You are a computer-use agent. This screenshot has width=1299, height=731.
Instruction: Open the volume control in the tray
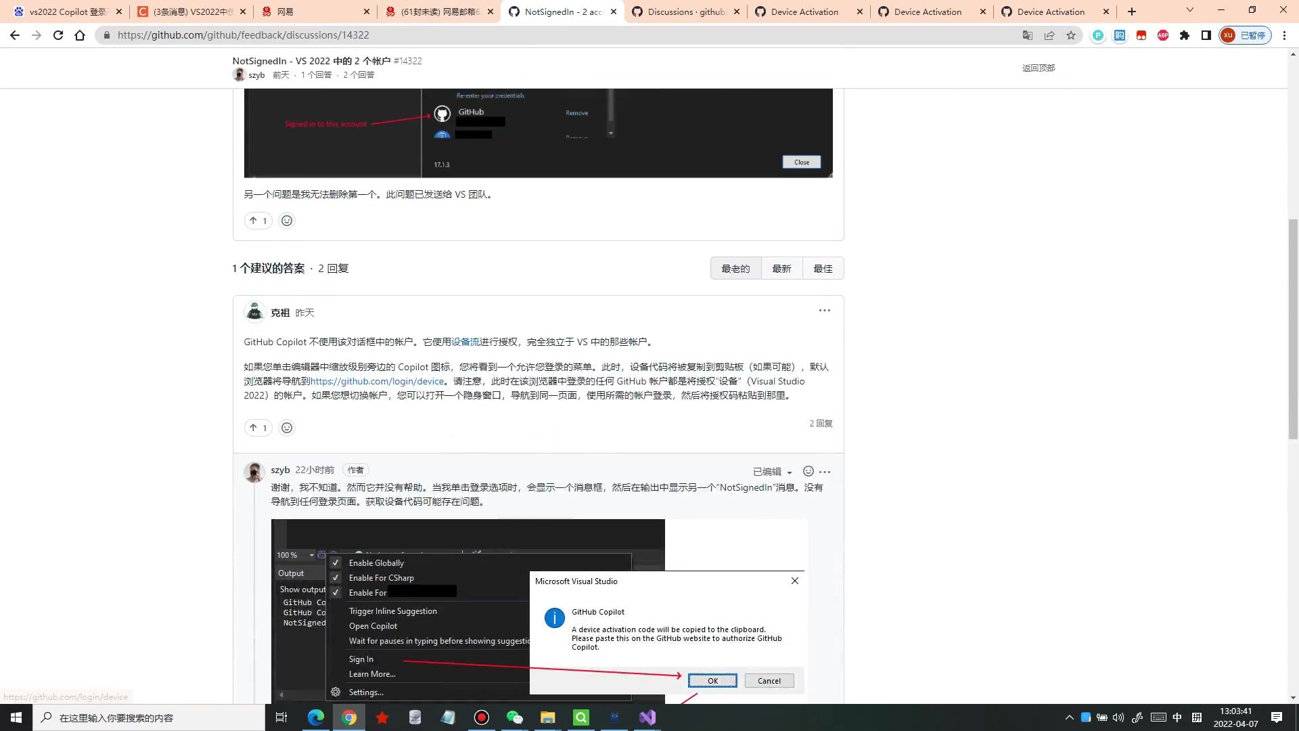(x=1118, y=717)
